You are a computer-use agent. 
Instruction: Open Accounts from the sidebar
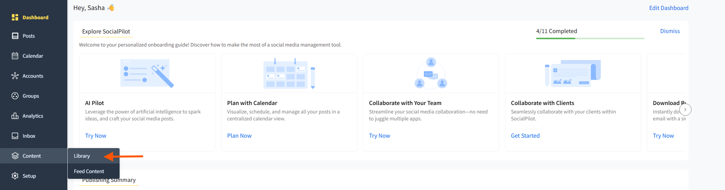click(33, 76)
